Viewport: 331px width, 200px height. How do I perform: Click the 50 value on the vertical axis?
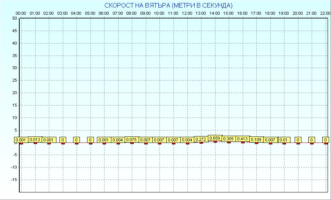(x=14, y=18)
